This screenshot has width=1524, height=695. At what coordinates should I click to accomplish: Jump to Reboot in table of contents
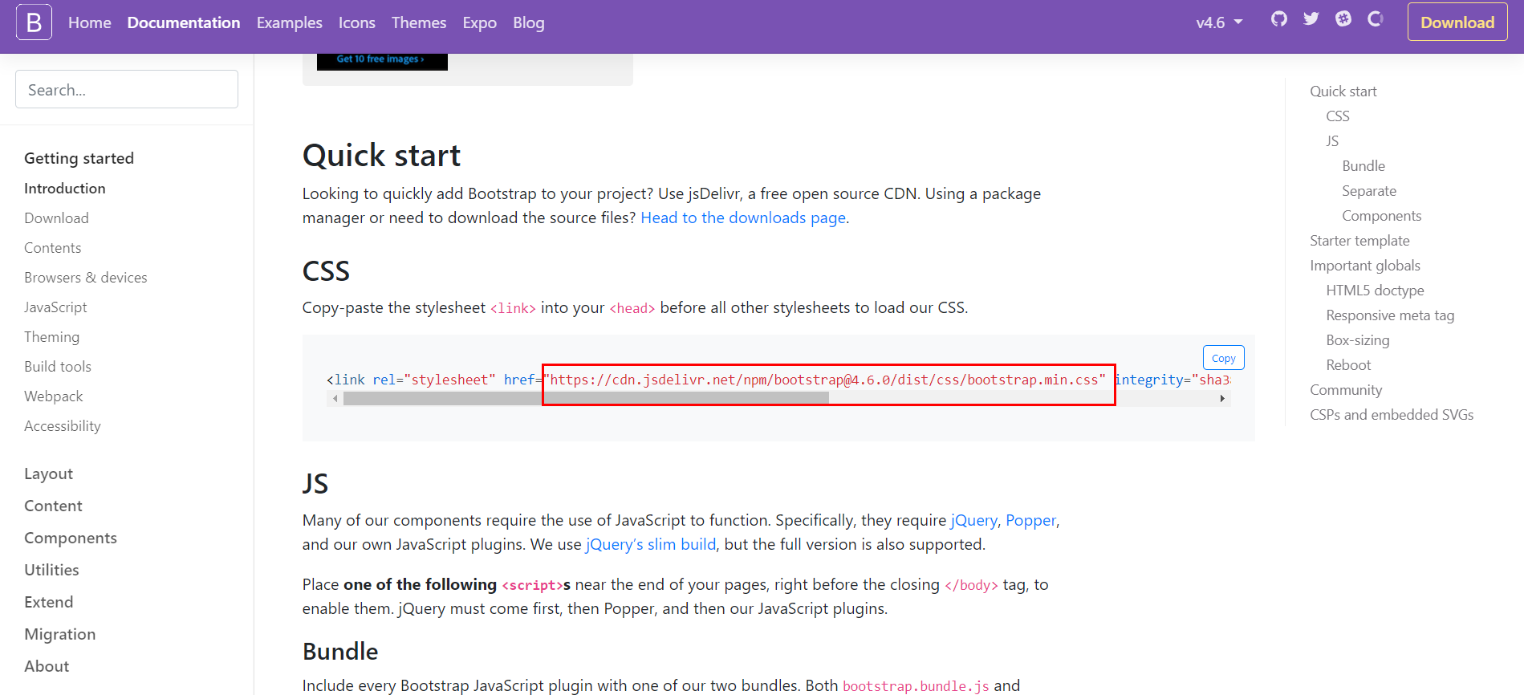1348,364
